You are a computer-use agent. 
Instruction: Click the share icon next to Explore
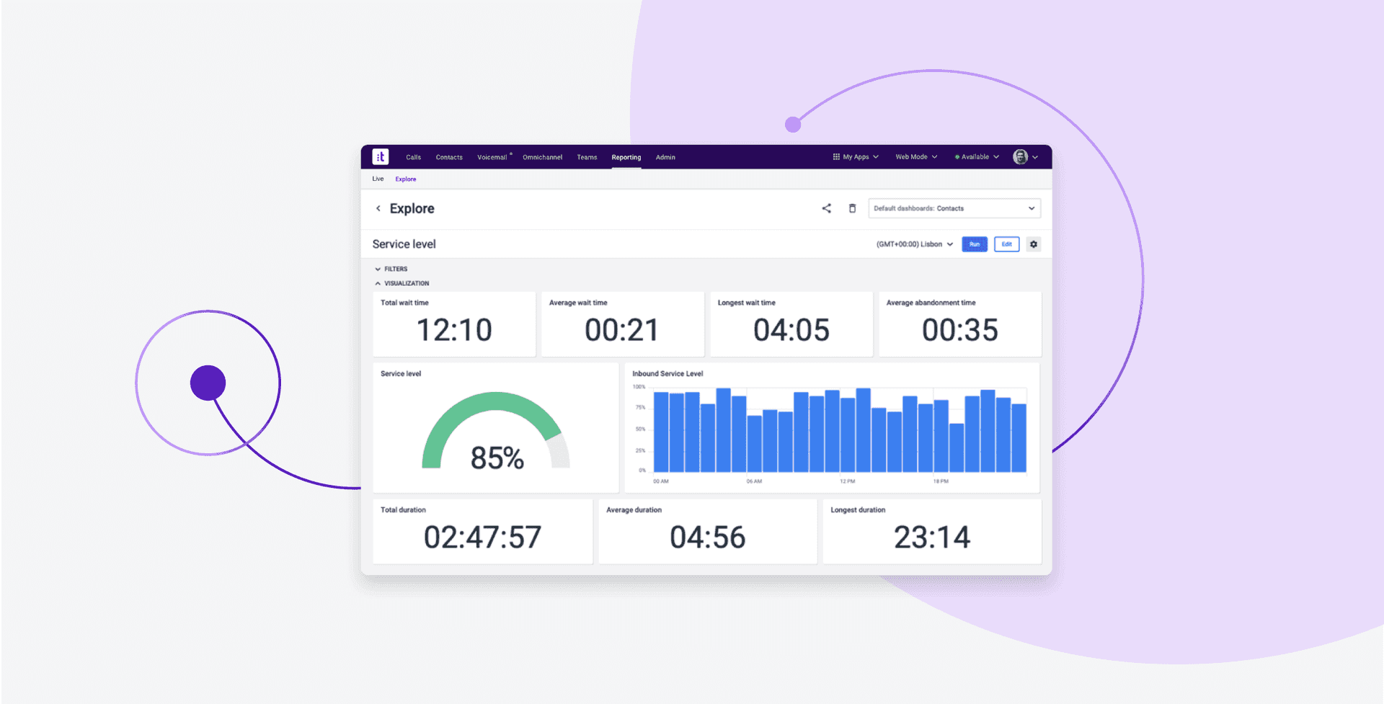[x=827, y=208]
